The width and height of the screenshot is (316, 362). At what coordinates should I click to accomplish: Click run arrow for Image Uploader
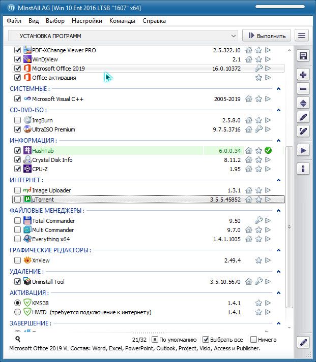tap(268, 190)
